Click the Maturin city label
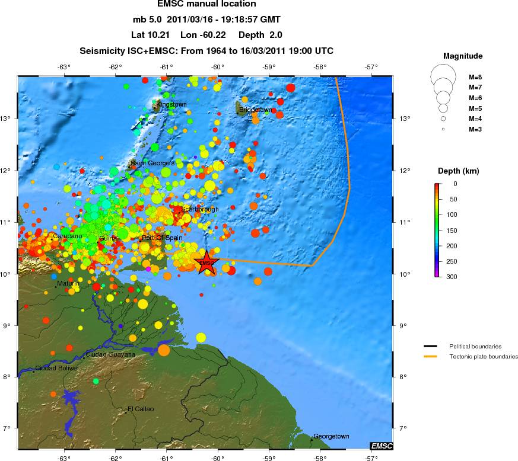The width and height of the screenshot is (518, 461). click(68, 283)
